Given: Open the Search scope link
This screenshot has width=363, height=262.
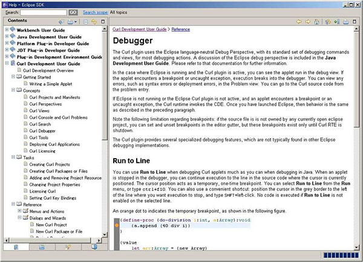Looking at the screenshot, I should [x=96, y=13].
